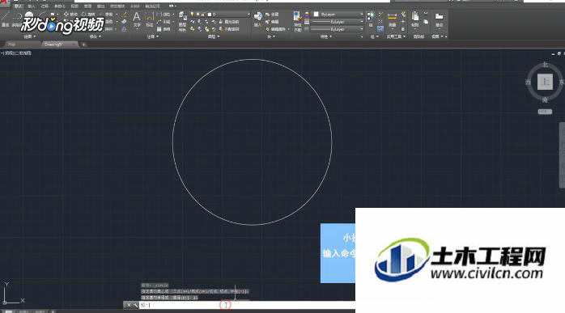Open the Measure utility tool

tap(392, 19)
